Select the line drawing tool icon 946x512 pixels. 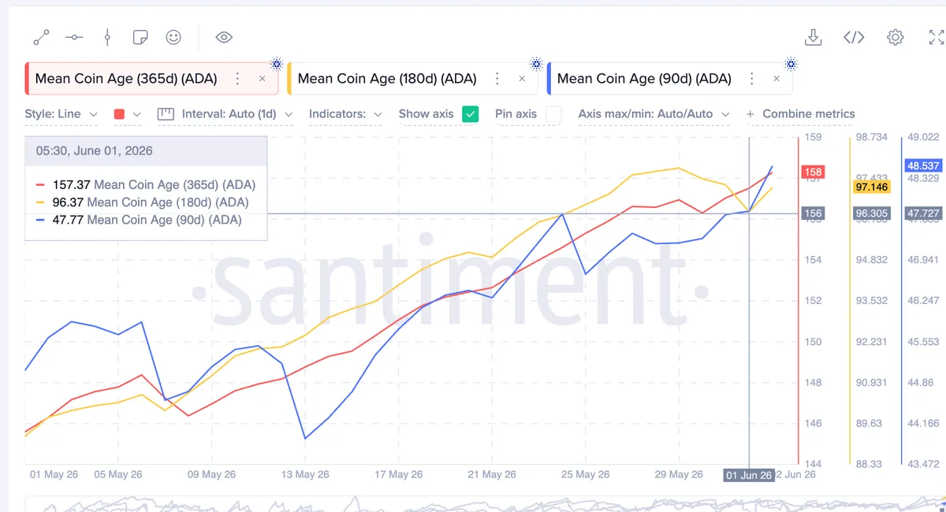(41, 37)
